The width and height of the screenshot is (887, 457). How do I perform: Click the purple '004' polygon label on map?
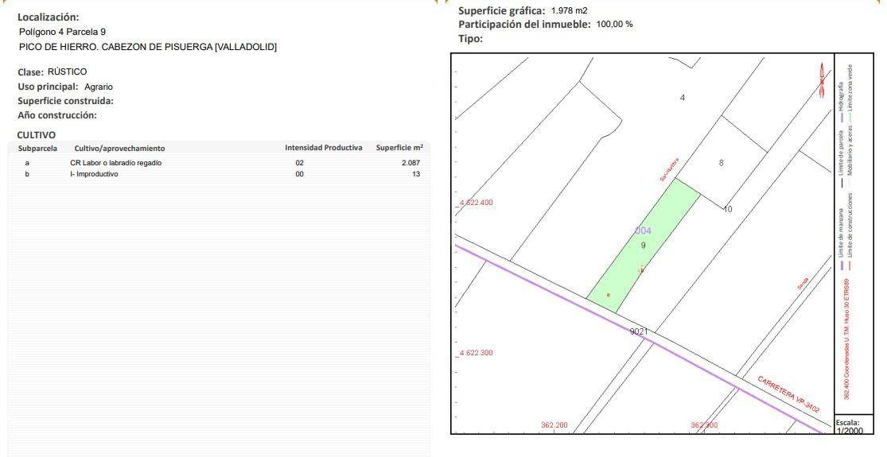tap(644, 230)
